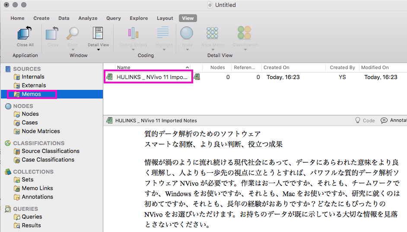Viewport: 407px width, 232px height.
Task: Click the Annotations speech bubble icon
Action: tap(384, 121)
